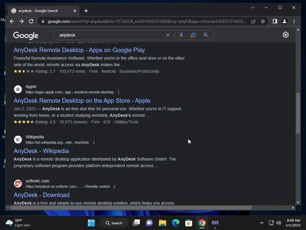This screenshot has height=230, width=306.
Task: Click the scroll right arrow
Action: point(293,208)
